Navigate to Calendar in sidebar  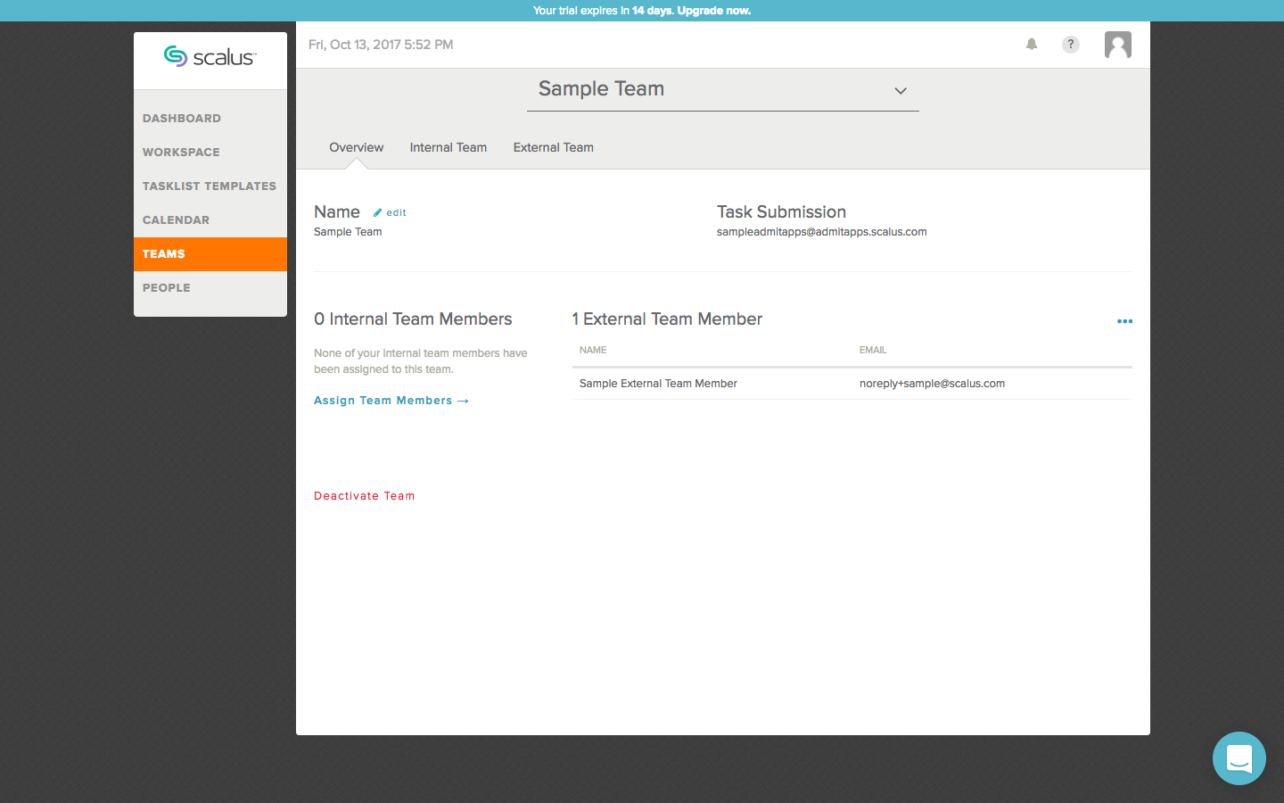[177, 219]
